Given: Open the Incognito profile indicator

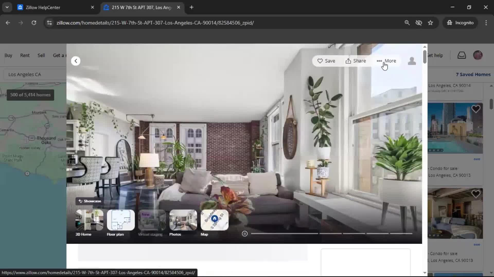Looking at the screenshot, I should pos(460,23).
